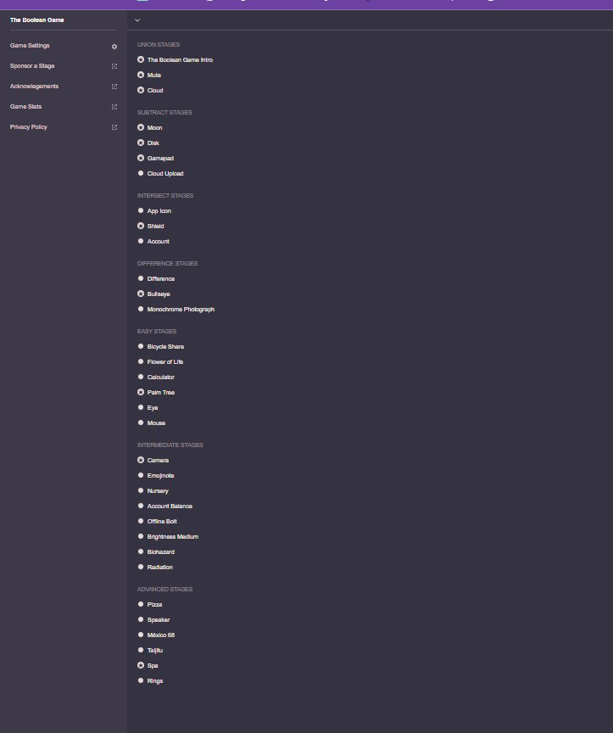Select the App Icon stage bullet
Viewport: 613px width, 733px height.
[x=141, y=211]
